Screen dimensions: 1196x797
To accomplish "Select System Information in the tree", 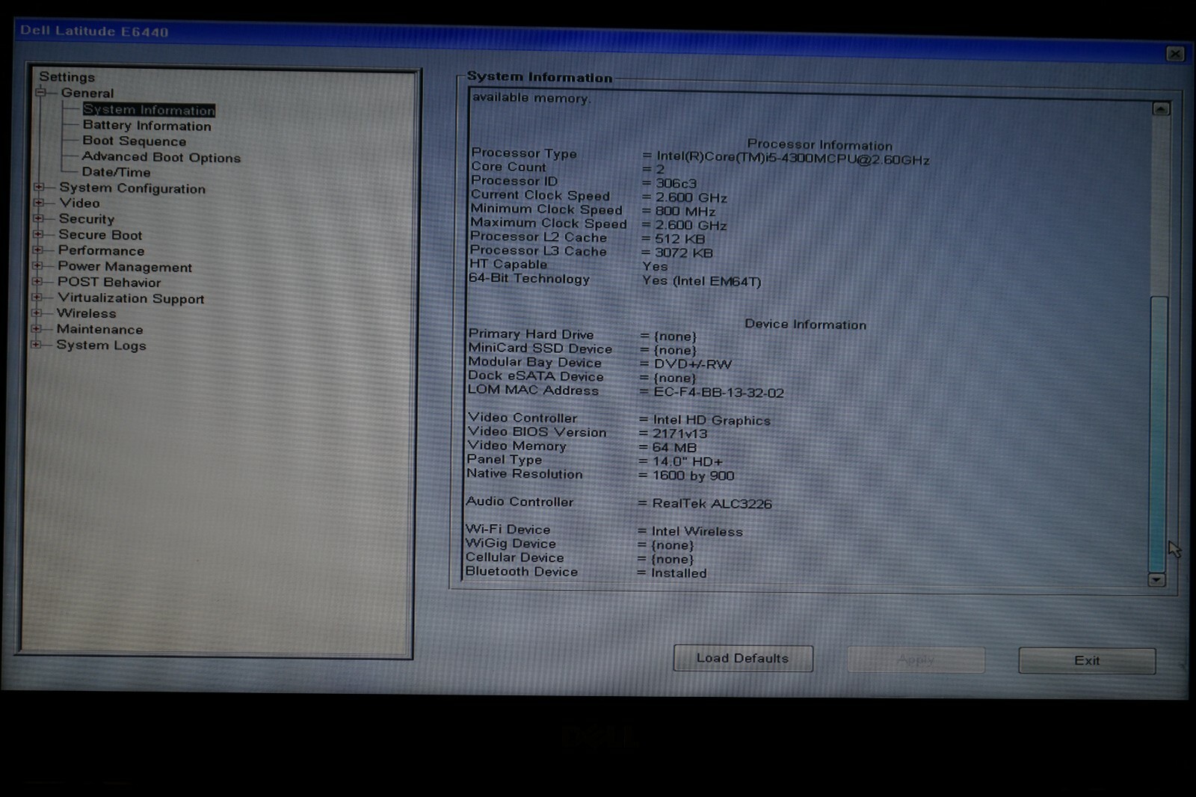I will (x=149, y=110).
